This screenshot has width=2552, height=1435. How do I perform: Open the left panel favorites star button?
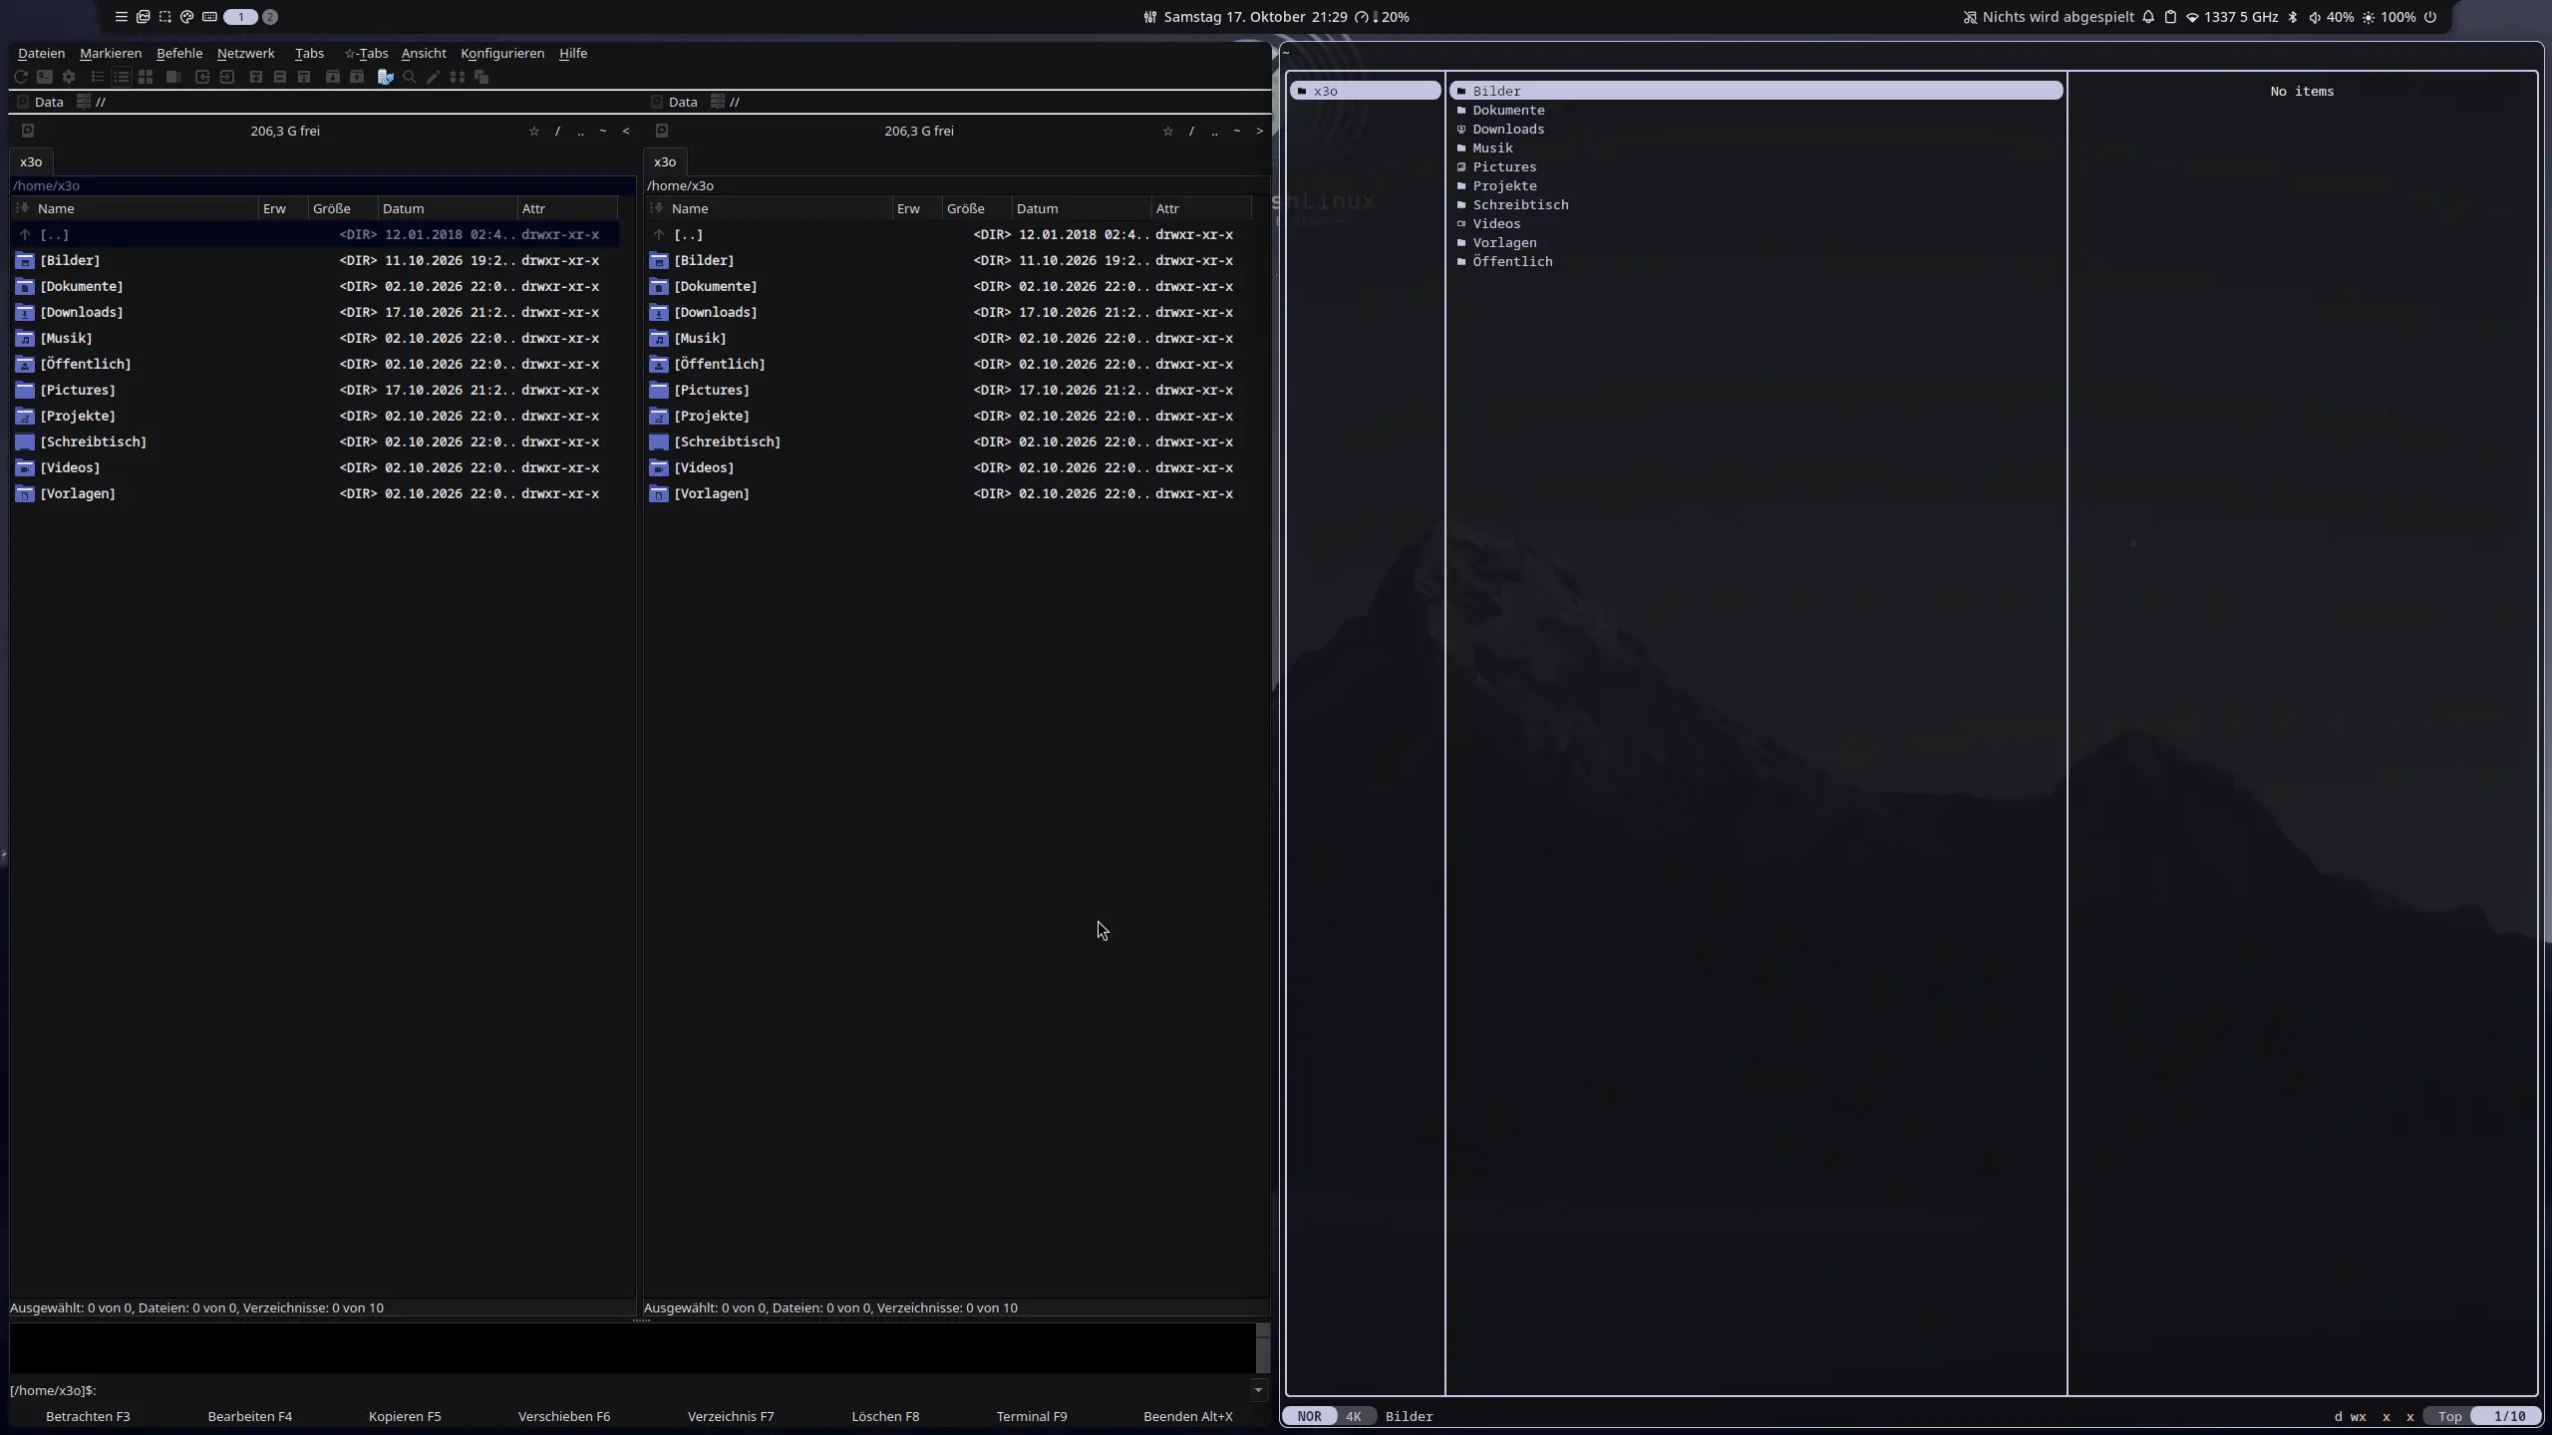click(x=534, y=131)
